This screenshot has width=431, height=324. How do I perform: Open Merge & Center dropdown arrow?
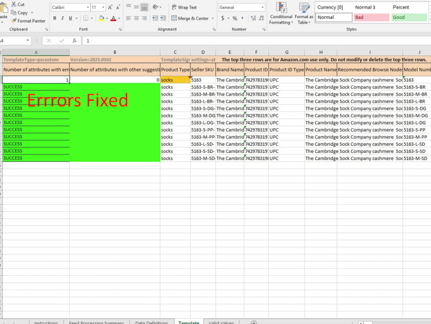point(213,19)
